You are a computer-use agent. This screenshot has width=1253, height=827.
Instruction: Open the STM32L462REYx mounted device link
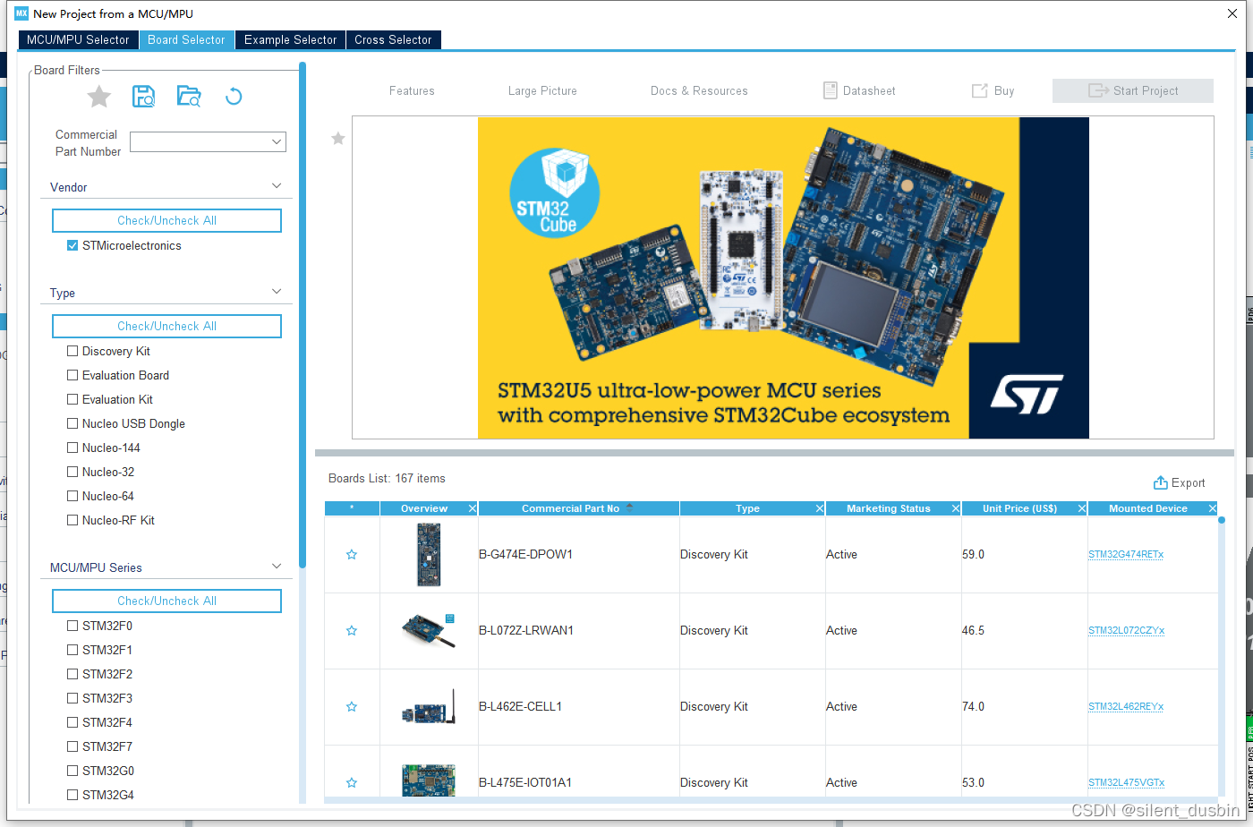[x=1126, y=707]
